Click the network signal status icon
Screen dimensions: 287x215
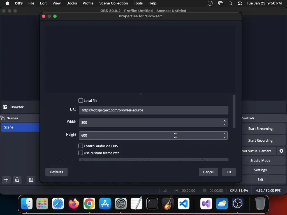(165, 190)
